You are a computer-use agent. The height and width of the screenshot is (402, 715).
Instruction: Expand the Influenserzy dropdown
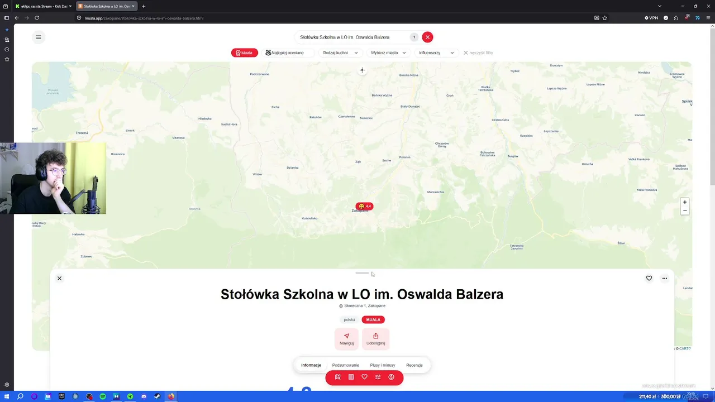[436, 52]
